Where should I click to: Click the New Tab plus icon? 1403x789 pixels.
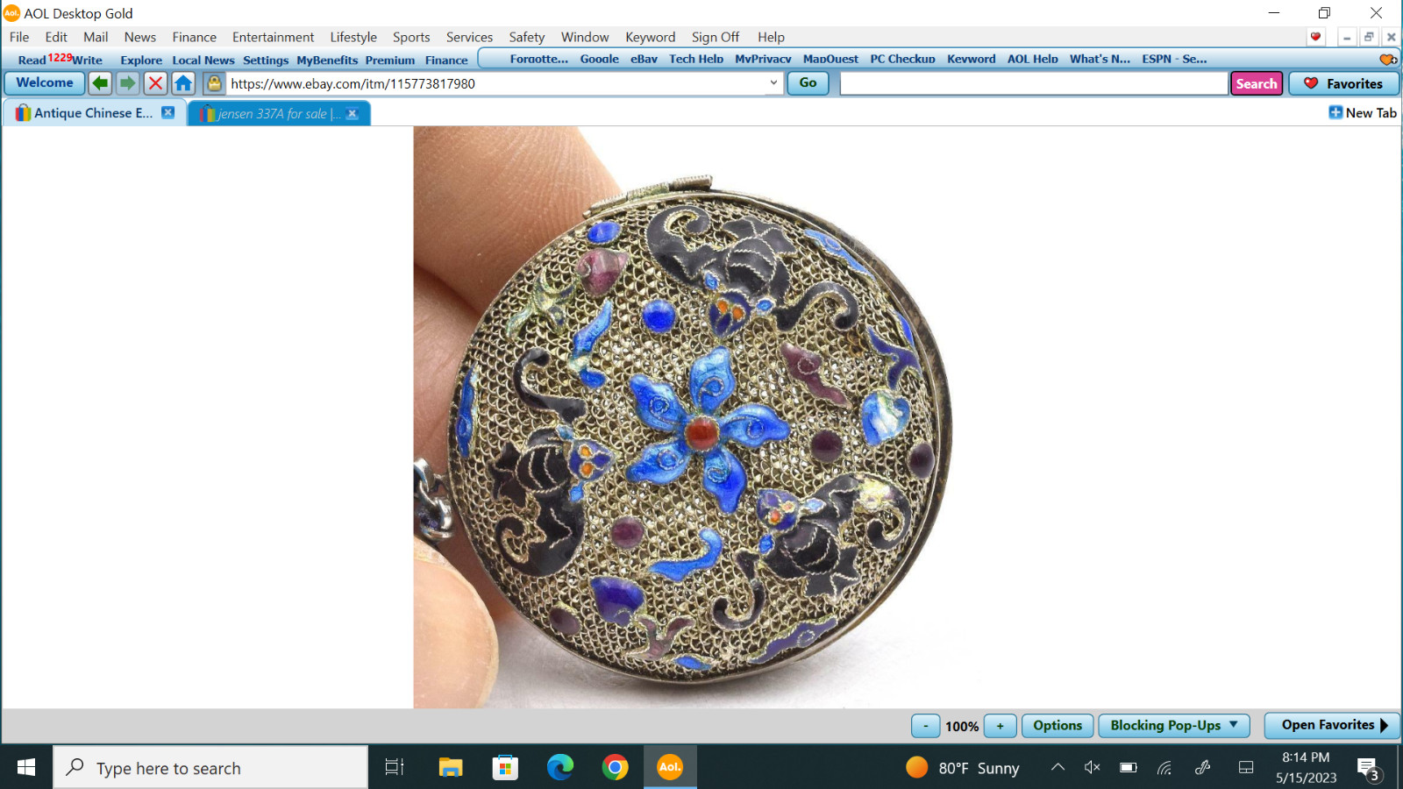pos(1335,112)
